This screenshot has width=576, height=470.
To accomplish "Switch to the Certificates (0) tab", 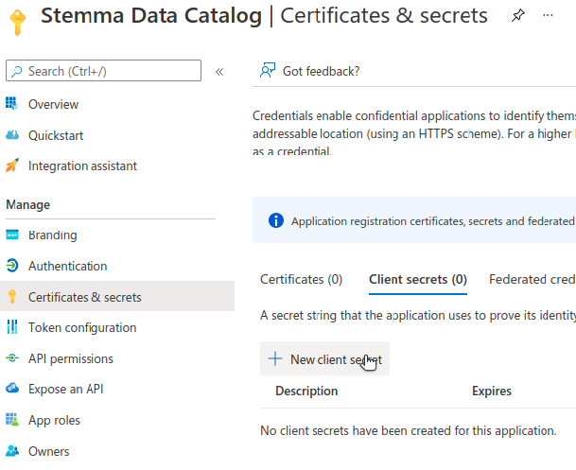I will pyautogui.click(x=301, y=279).
